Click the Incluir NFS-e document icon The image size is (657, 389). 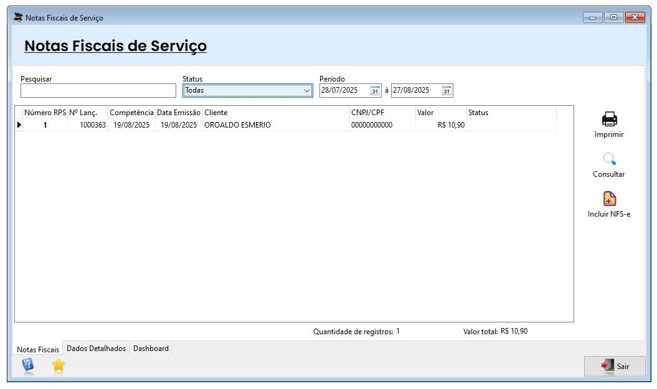tap(609, 199)
